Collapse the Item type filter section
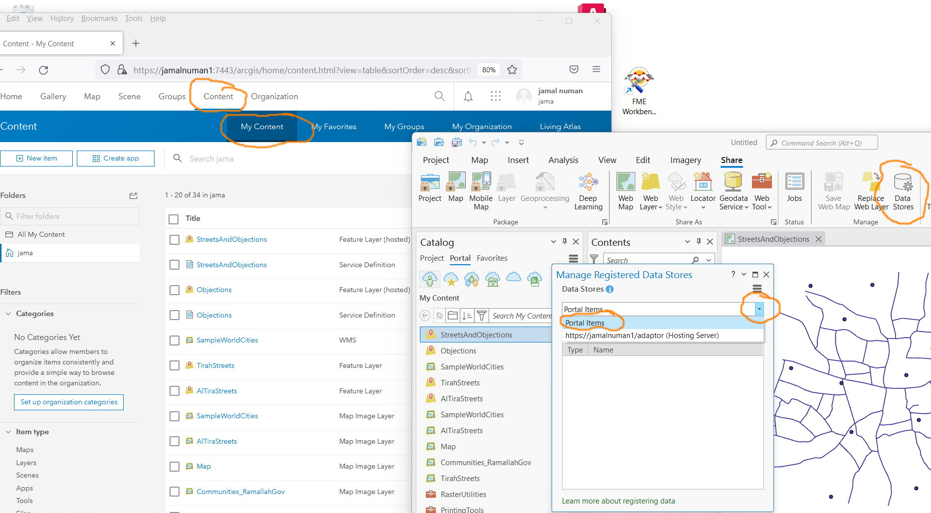The height and width of the screenshot is (513, 931). pos(8,432)
